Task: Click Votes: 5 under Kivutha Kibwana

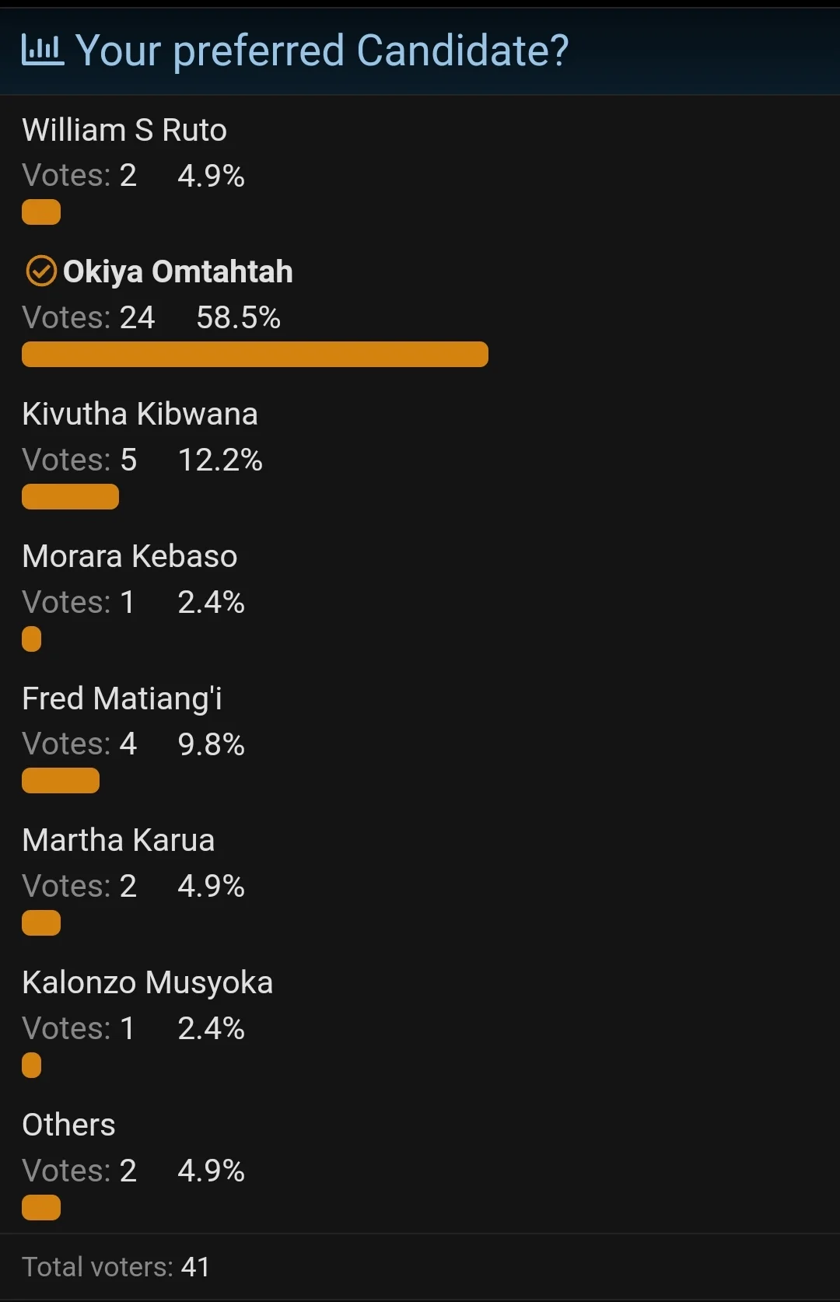Action: (x=79, y=460)
